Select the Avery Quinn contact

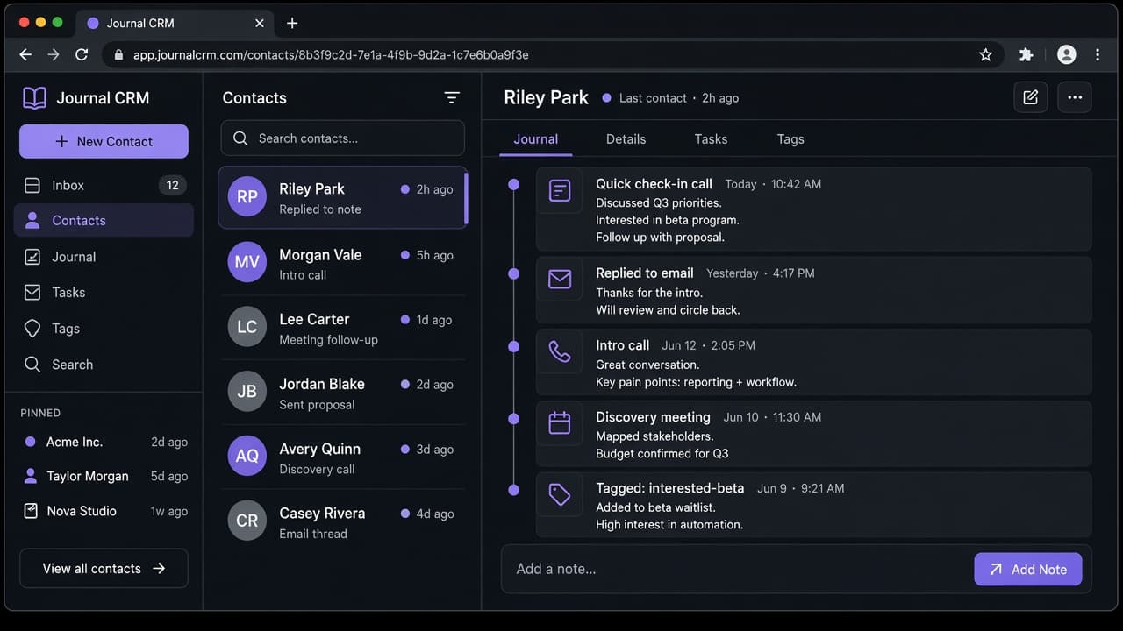click(x=342, y=457)
